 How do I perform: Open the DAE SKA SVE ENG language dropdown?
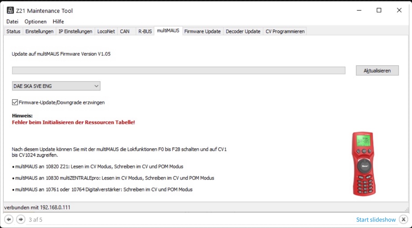coord(56,86)
